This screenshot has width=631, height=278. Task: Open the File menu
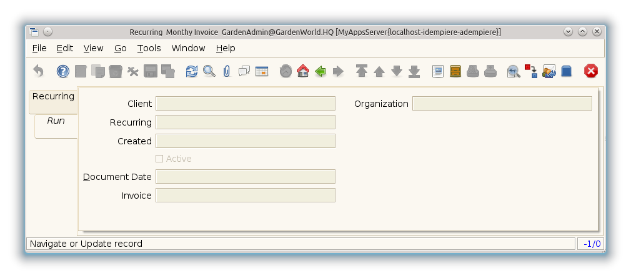[39, 48]
